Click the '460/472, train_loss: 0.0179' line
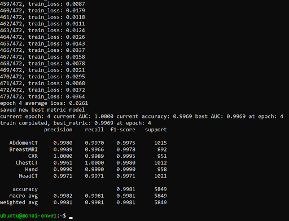The image size is (289, 221). coord(42,11)
